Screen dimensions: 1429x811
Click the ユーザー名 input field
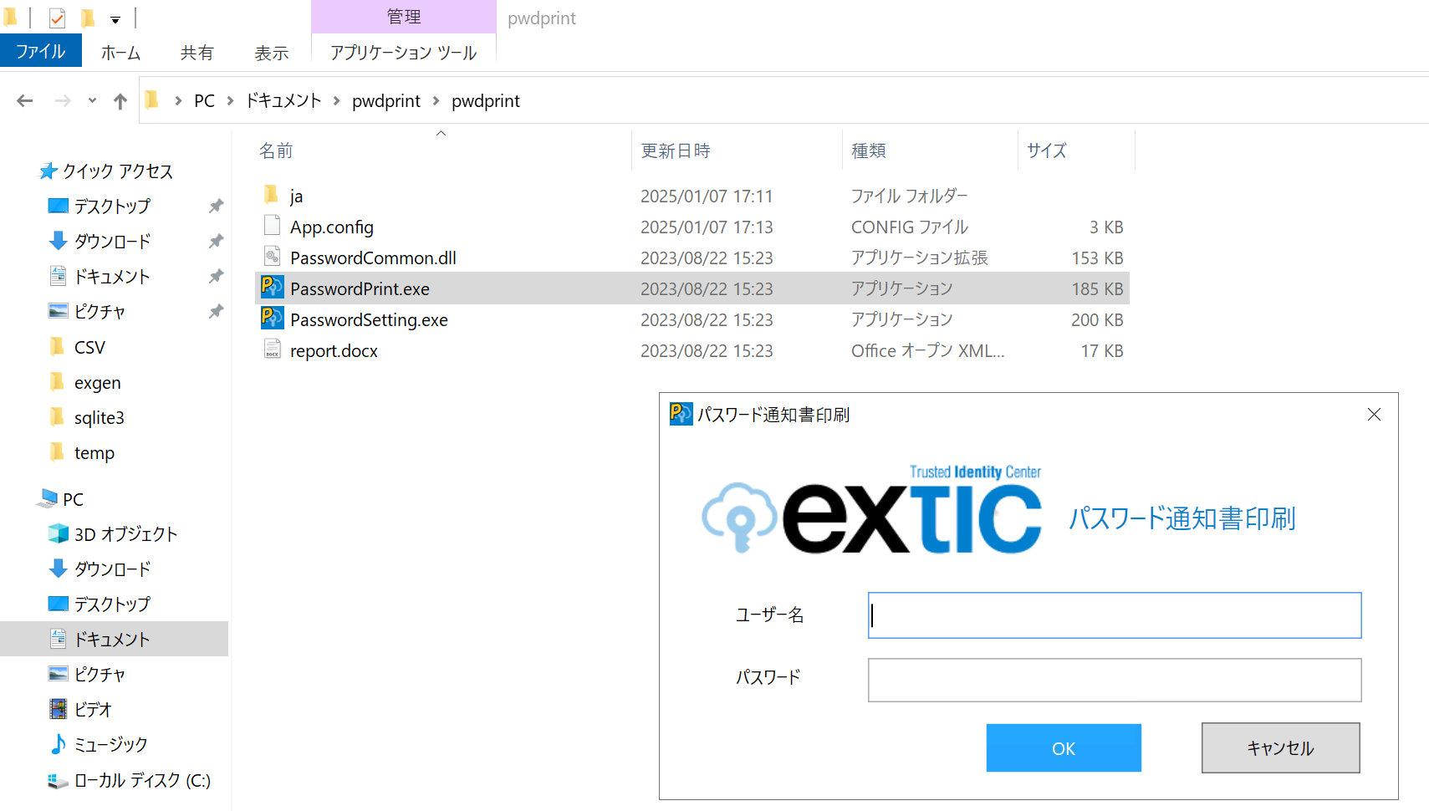[1115, 615]
